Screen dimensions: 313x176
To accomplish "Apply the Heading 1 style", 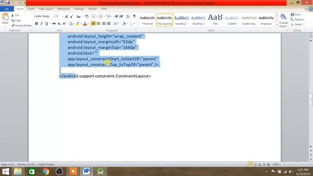I will pyautogui.click(x=181, y=20).
